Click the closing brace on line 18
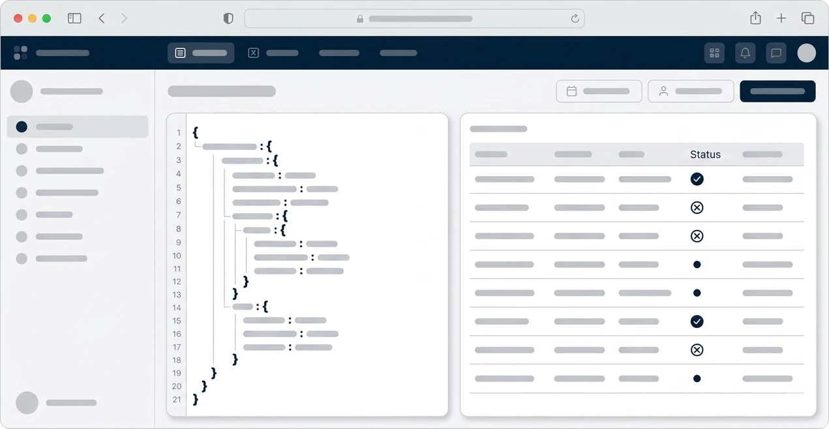 (x=235, y=359)
